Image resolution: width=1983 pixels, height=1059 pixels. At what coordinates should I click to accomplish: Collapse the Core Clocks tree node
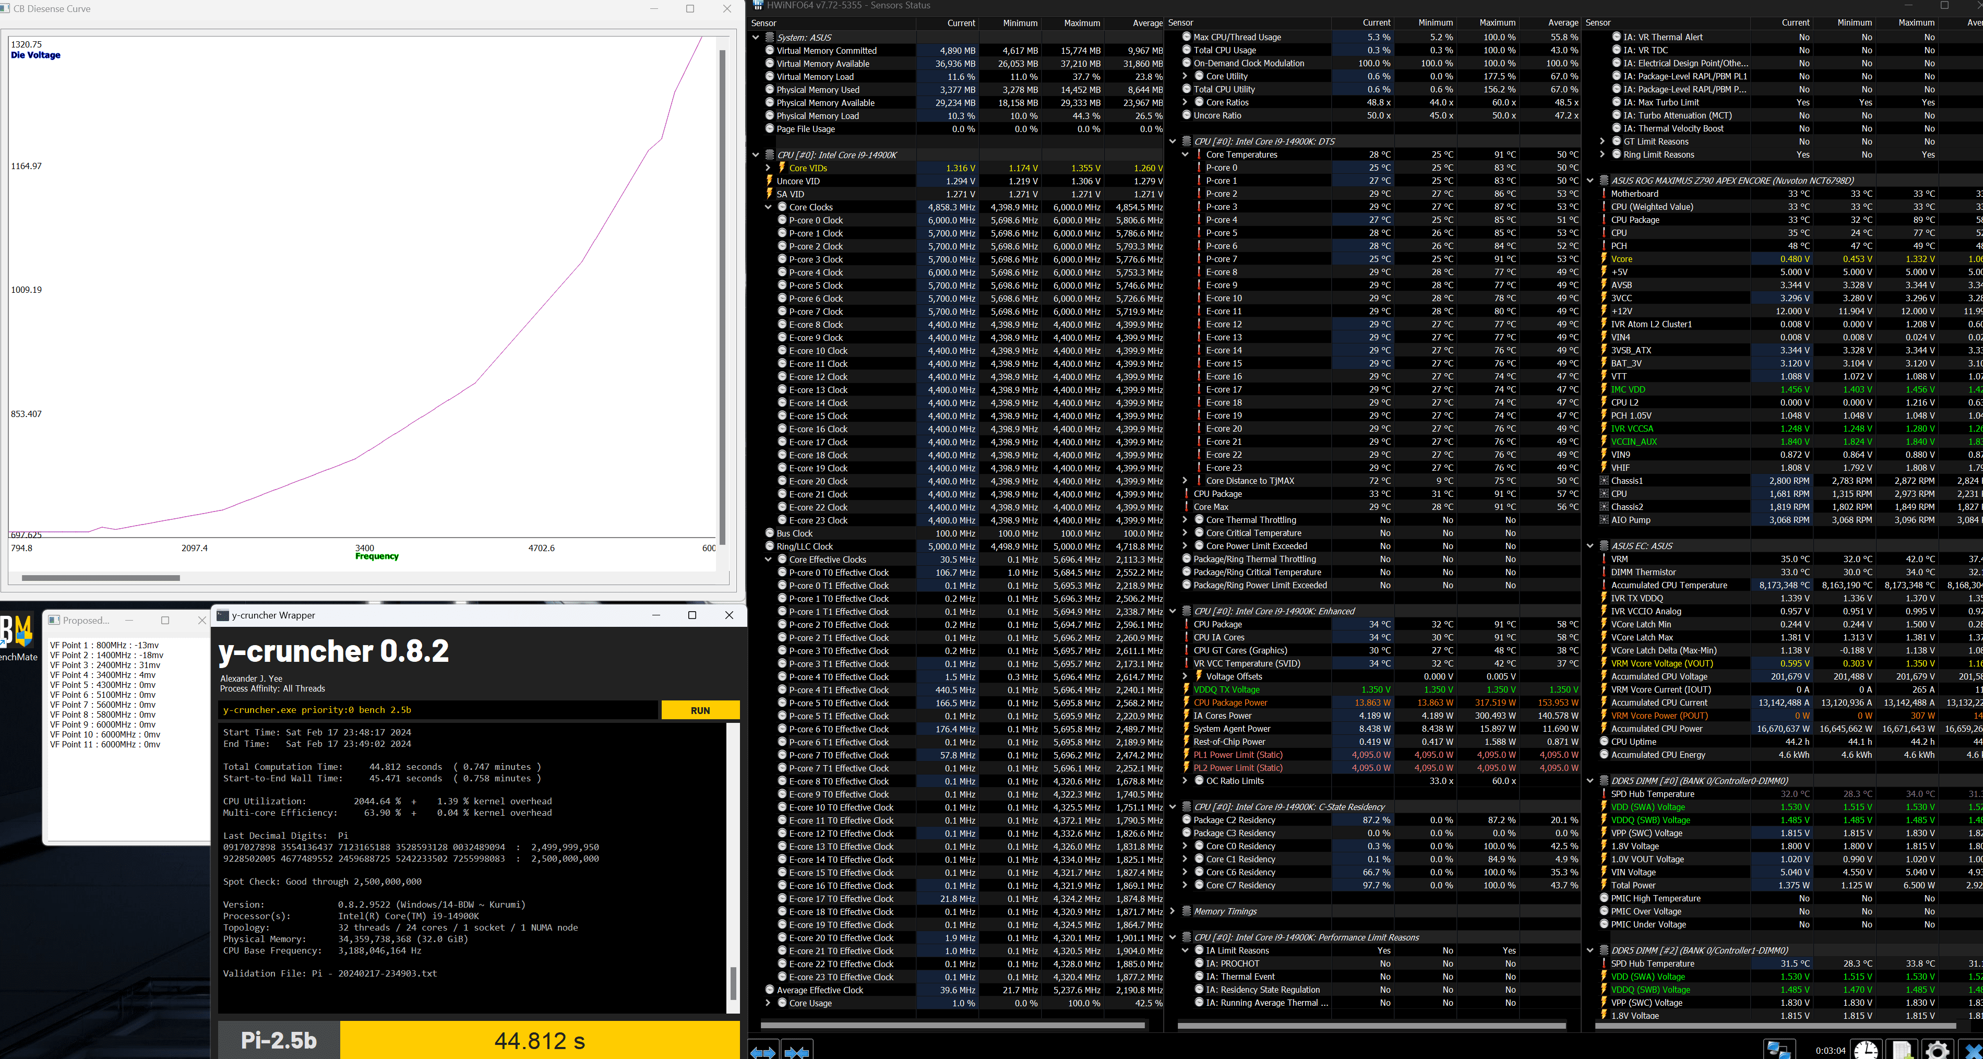(768, 207)
